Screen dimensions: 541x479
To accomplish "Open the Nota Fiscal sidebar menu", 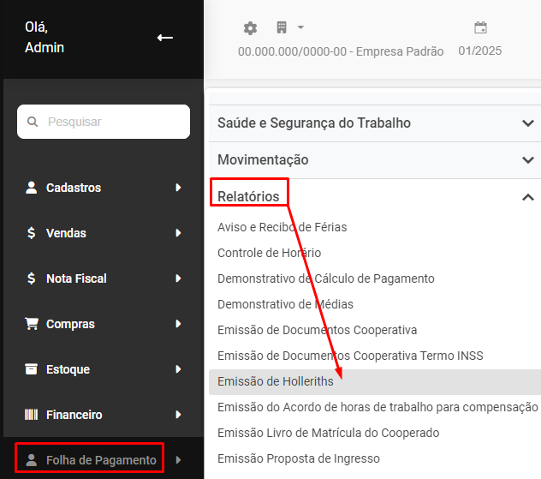I will [75, 278].
